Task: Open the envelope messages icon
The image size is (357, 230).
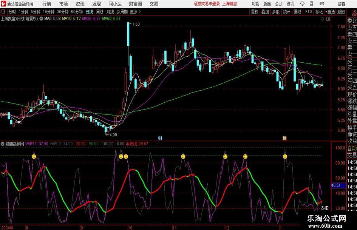Action: coord(322,4)
